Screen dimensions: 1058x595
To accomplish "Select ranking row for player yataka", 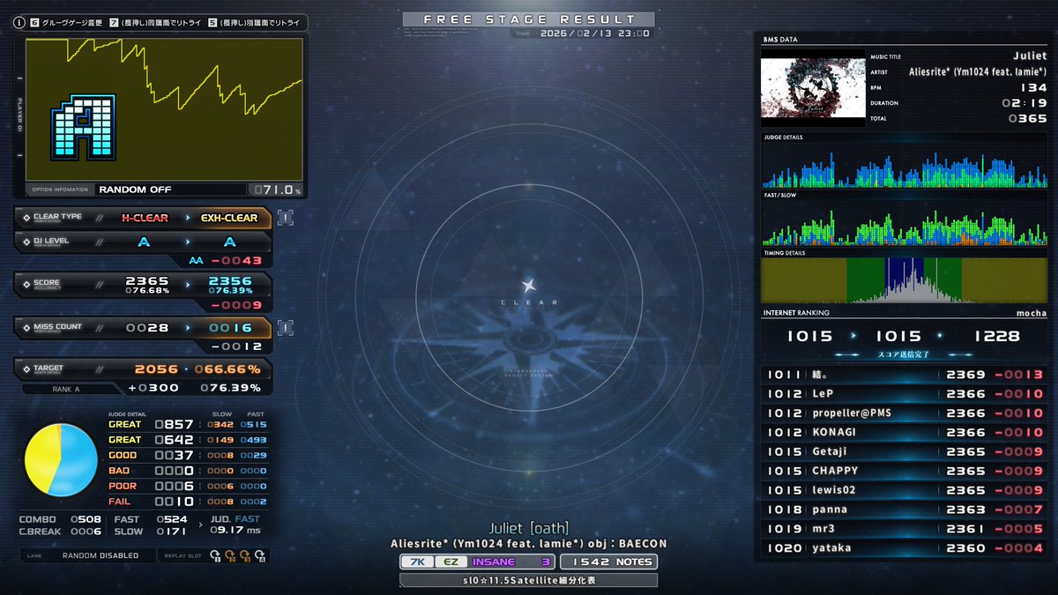I will [x=904, y=548].
